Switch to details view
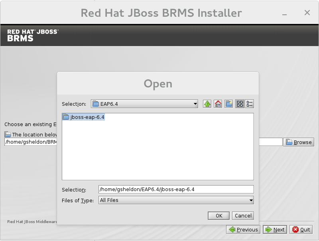This screenshot has height=241, width=319. tap(250, 104)
